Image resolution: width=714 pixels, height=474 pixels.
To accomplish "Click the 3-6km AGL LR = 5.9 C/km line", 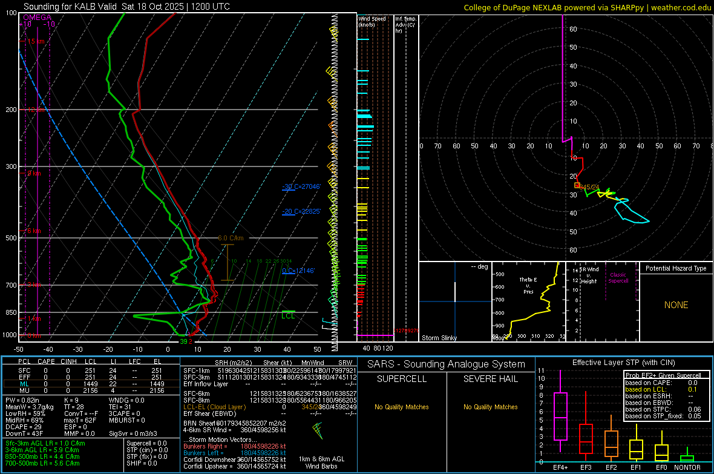I will [42, 450].
